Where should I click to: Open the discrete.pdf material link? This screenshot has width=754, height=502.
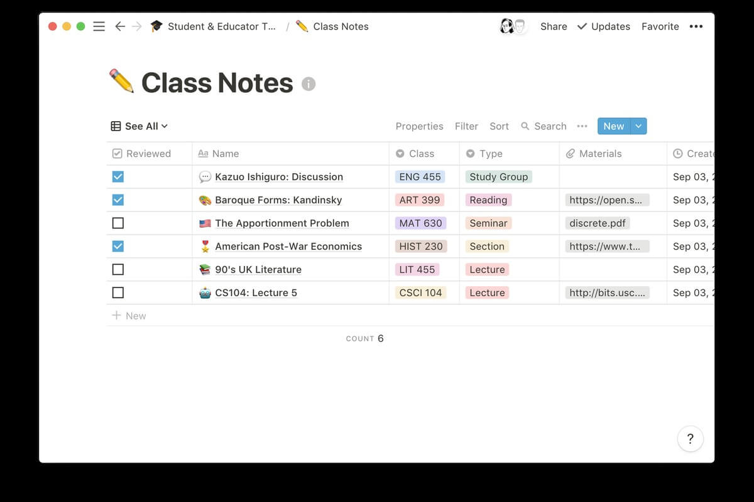[597, 223]
